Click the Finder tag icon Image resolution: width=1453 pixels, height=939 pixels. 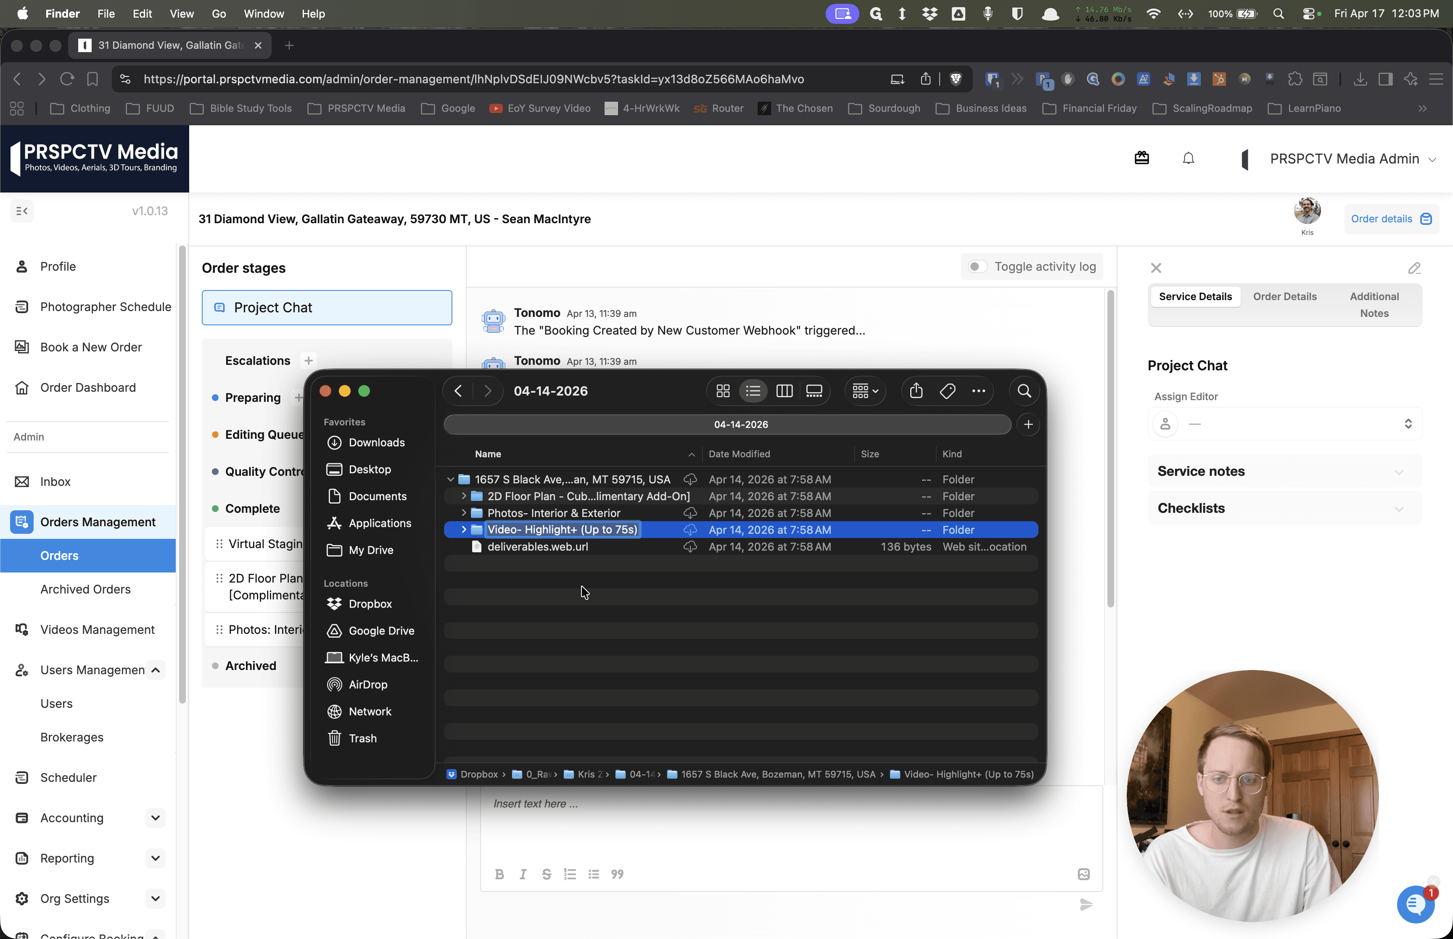click(x=947, y=391)
